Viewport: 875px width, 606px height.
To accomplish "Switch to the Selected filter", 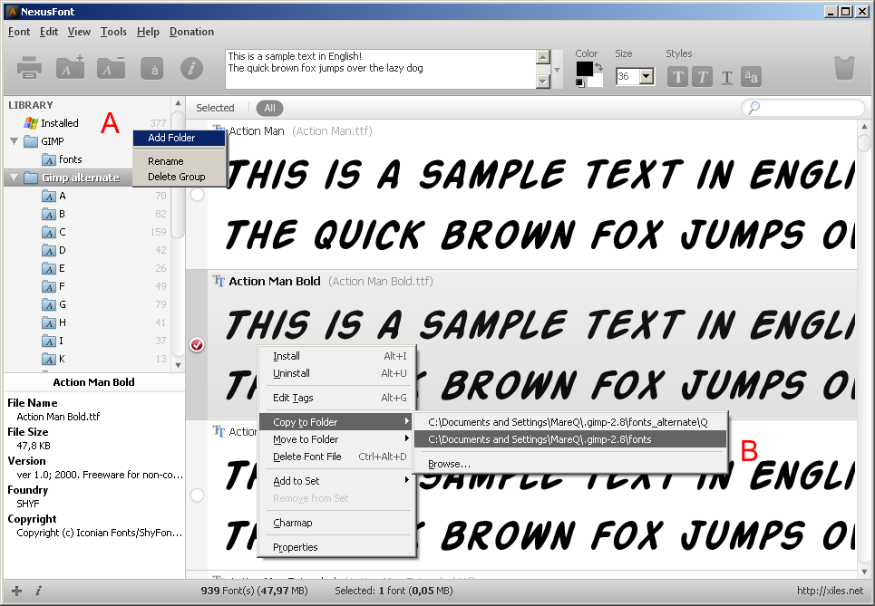I will click(215, 108).
